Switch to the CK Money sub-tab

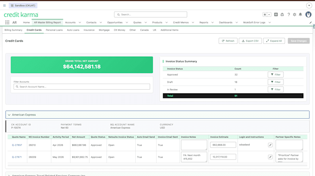coord(120,30)
